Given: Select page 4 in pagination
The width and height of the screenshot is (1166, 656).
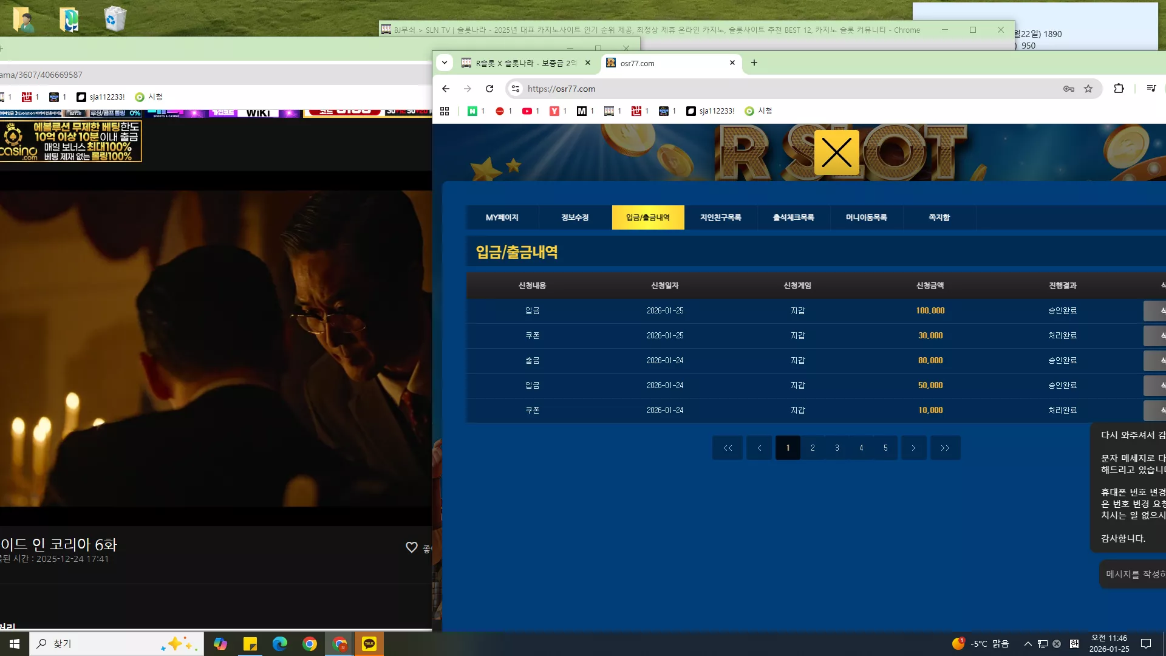Looking at the screenshot, I should [861, 448].
